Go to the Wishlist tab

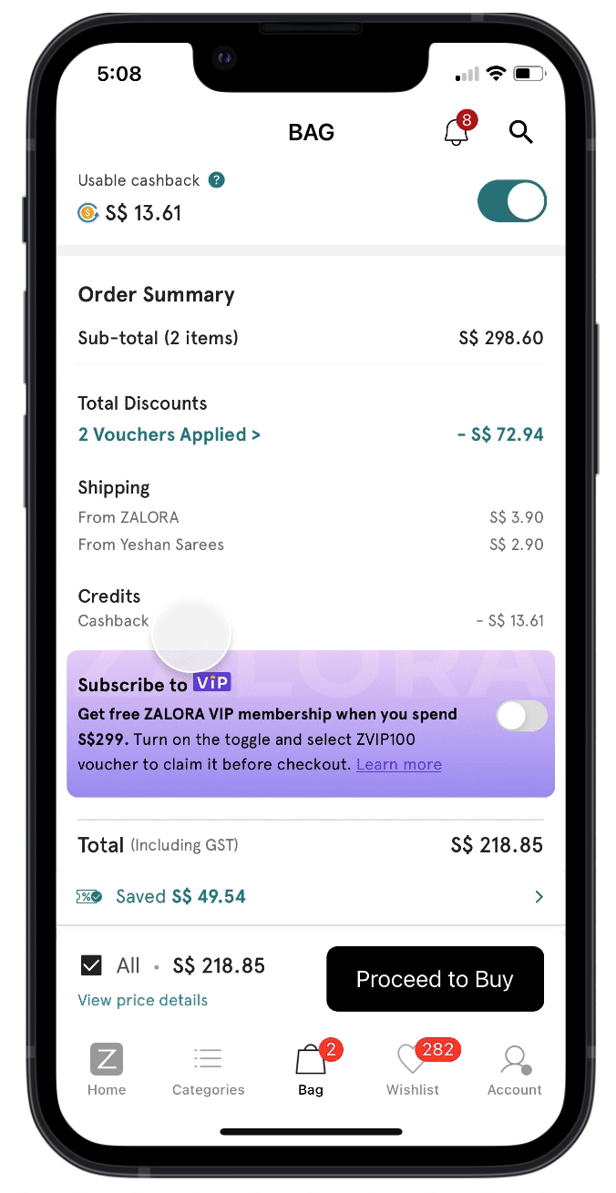coord(413,1070)
